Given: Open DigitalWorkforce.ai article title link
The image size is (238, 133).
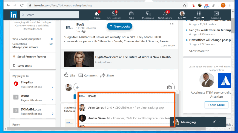Looking at the screenshot, I should (133, 57).
